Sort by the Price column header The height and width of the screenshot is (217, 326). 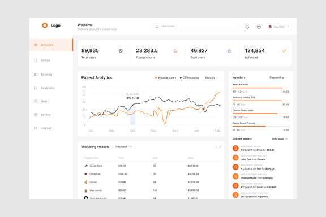(121, 158)
